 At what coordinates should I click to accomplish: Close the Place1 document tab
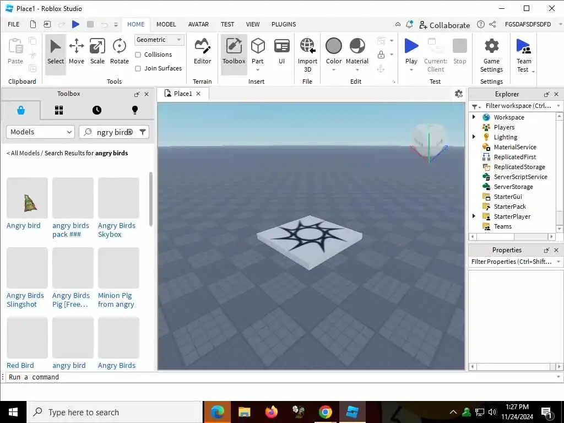click(198, 94)
